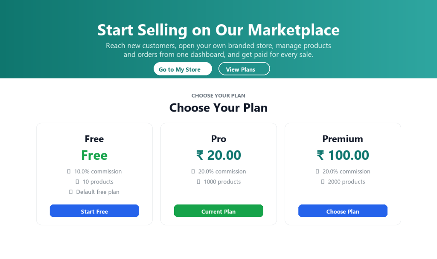This screenshot has height=259, width=437.
Task: Click the icon beside 1000 products
Action: click(x=198, y=182)
